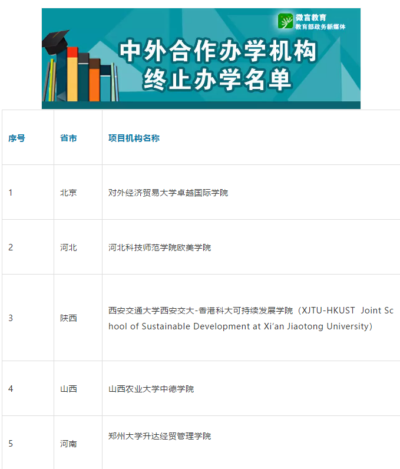Click the graduation cap and books illustration
Screen dimensions: 400x469
click(81, 65)
